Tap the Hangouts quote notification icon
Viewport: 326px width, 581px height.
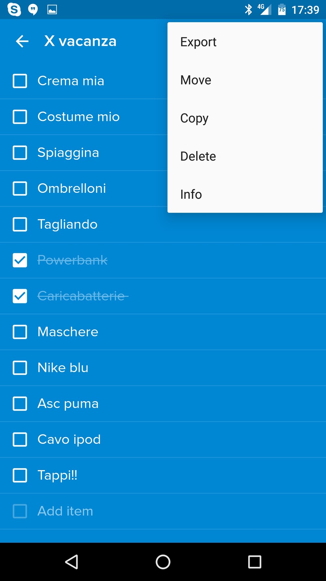click(33, 9)
